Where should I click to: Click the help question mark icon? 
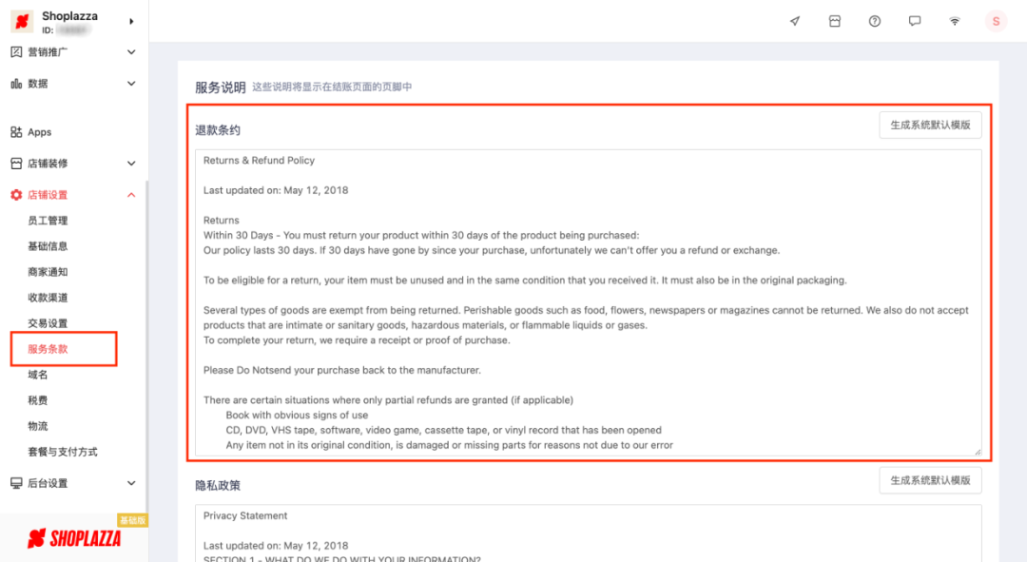[x=875, y=21]
